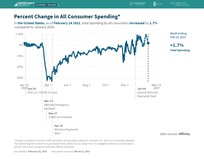The image size is (204, 159).
Task: Click the Week ending Feb 14, 2021 label
Action: pos(178,35)
